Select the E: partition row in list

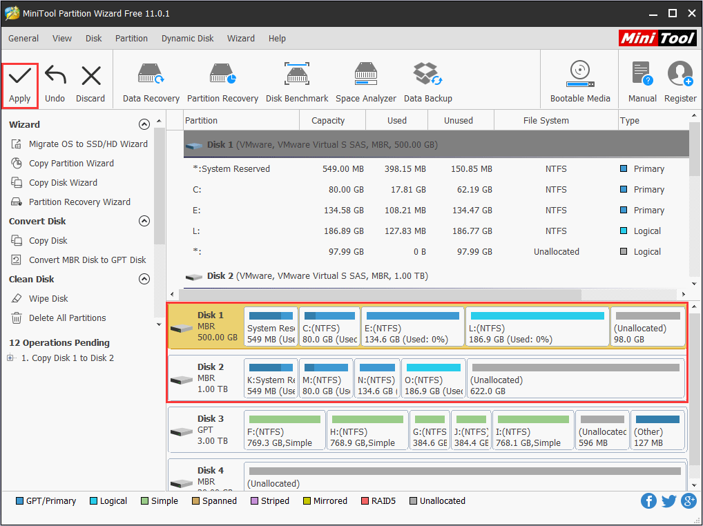[x=436, y=210]
